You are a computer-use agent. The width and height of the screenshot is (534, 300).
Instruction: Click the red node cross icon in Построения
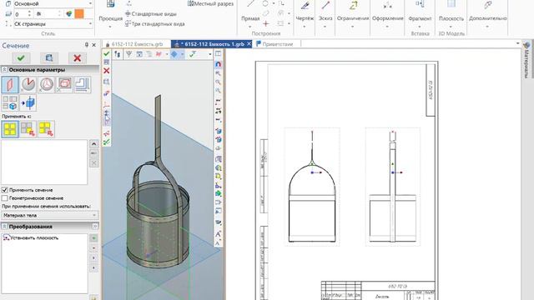tap(266, 23)
